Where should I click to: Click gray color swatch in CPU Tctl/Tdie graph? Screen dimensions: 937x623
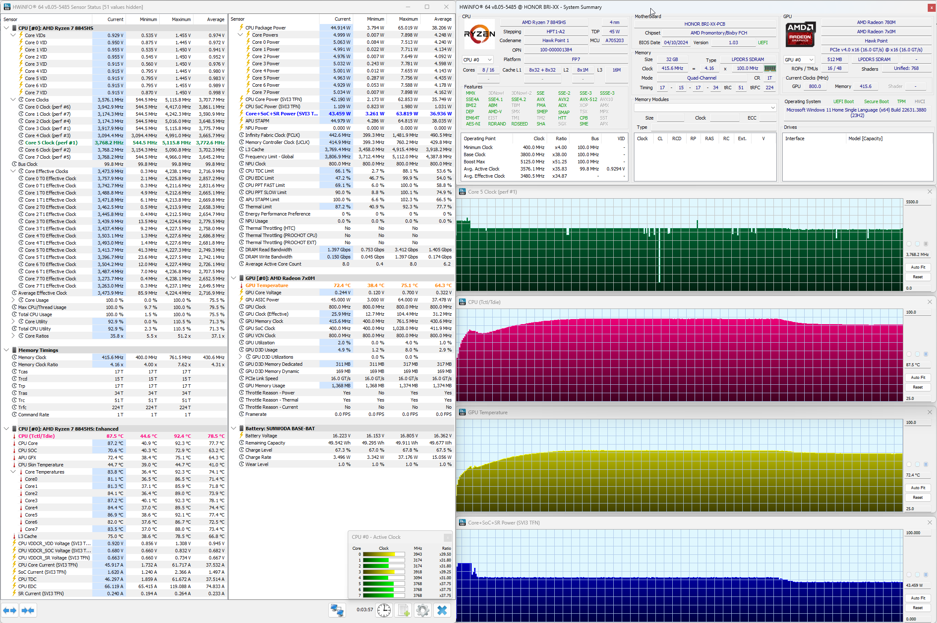coord(926,354)
